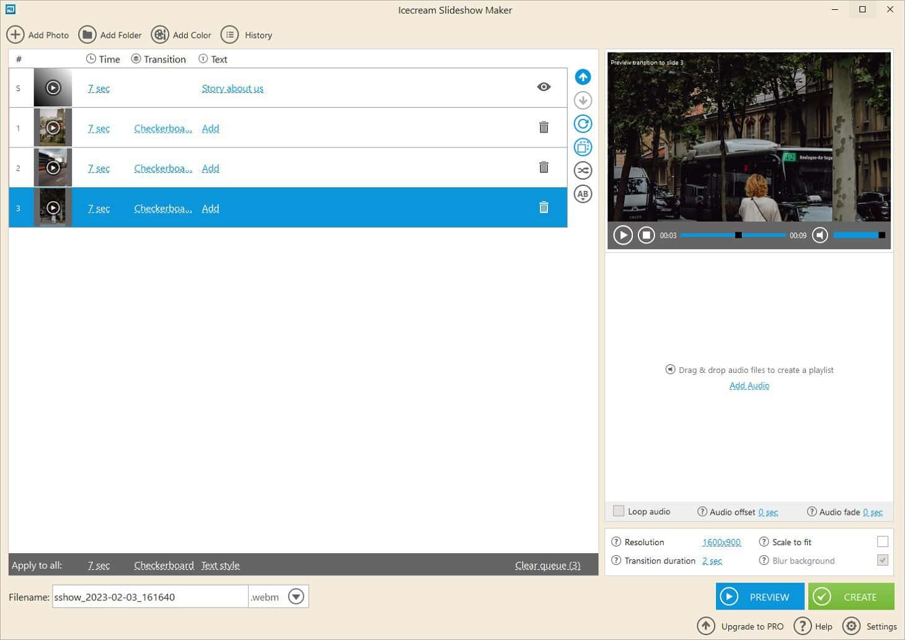Click the green CREATE button
This screenshot has height=640, width=905.
click(x=851, y=597)
